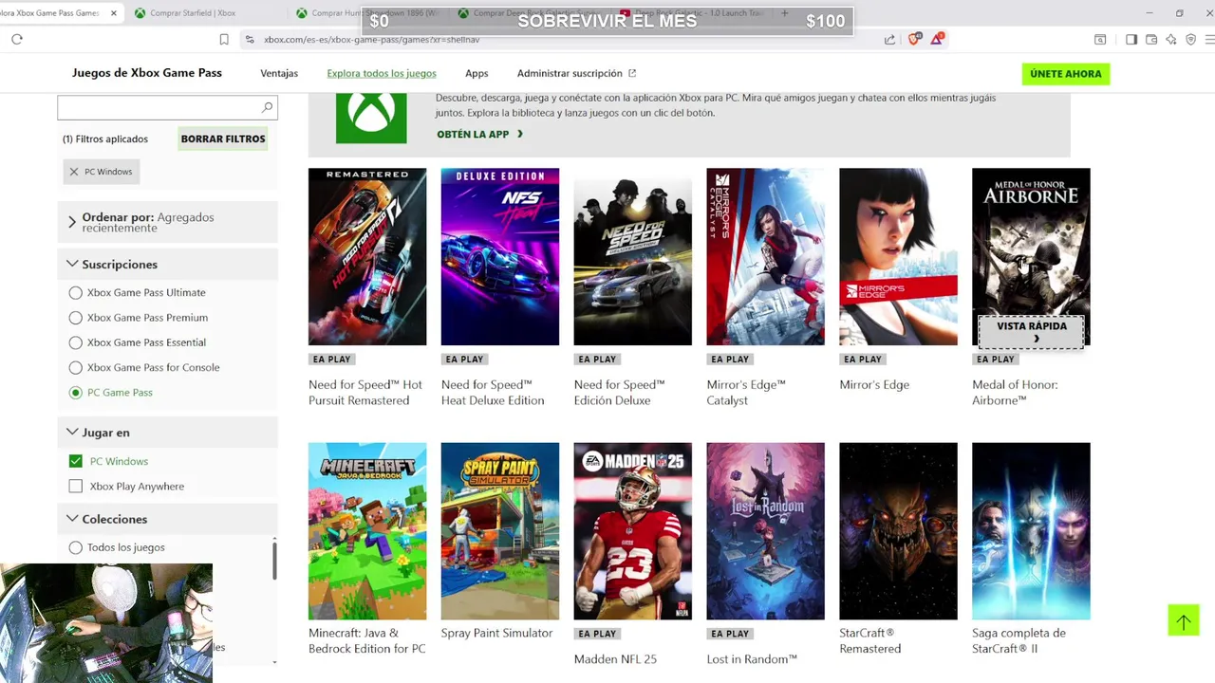
Task: Click VISTA RÁPIDA on Medal of Honor
Action: [x=1031, y=331]
